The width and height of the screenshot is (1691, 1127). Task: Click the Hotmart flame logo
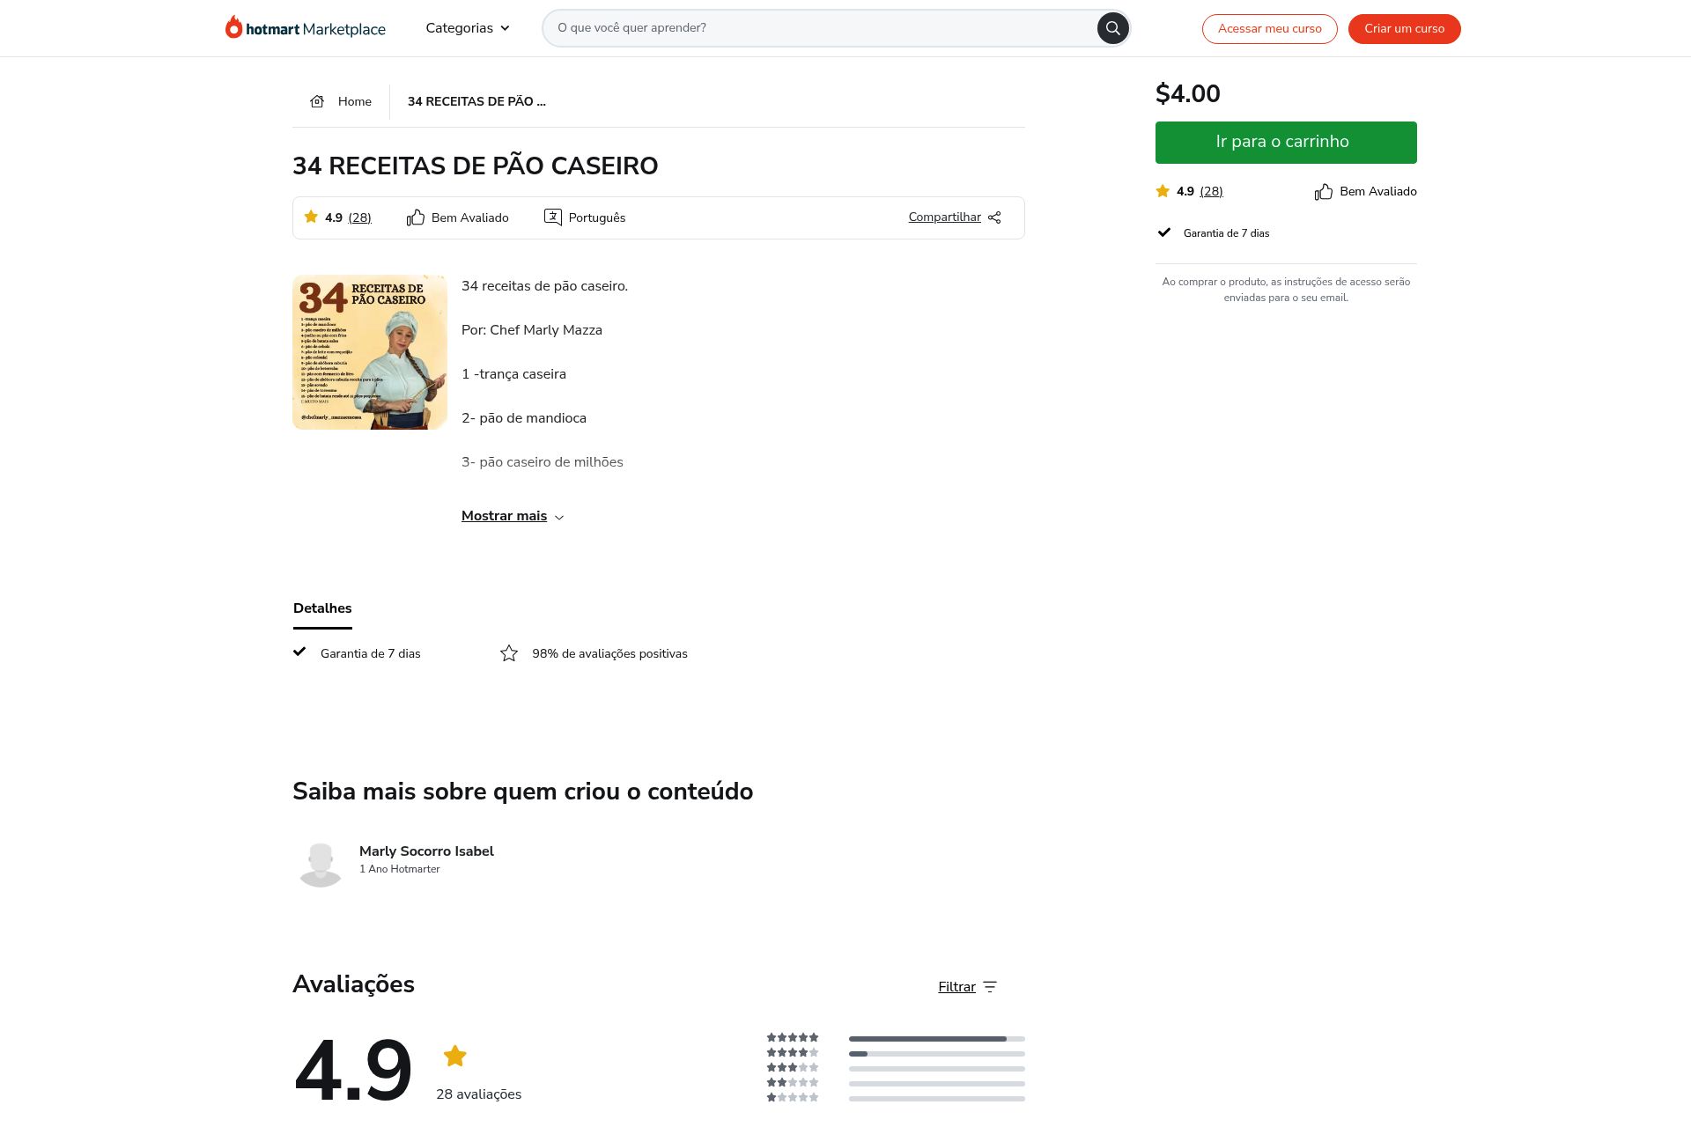click(233, 27)
